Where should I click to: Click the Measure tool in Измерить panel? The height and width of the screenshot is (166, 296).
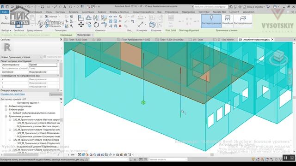click(x=141, y=24)
